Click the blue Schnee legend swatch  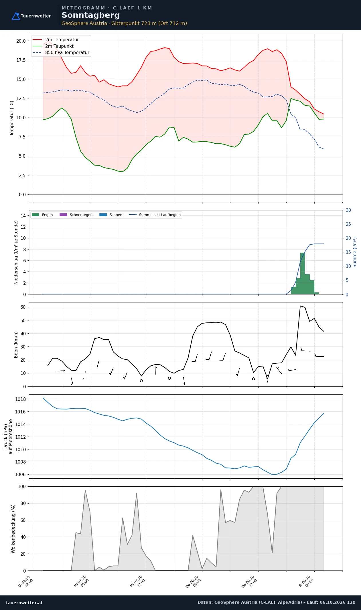(103, 215)
